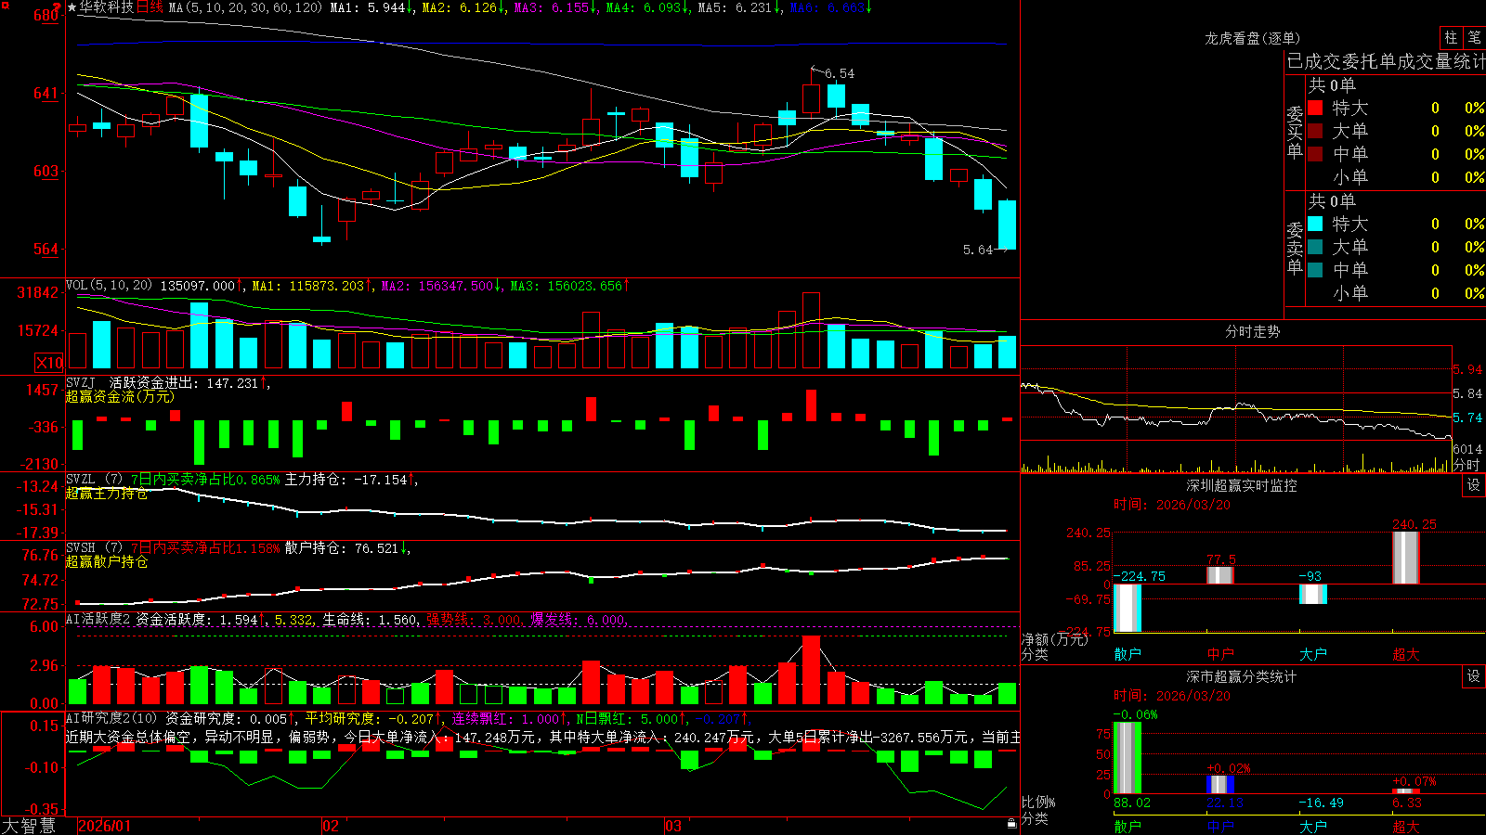Click the X10 volume scale box

click(x=49, y=363)
